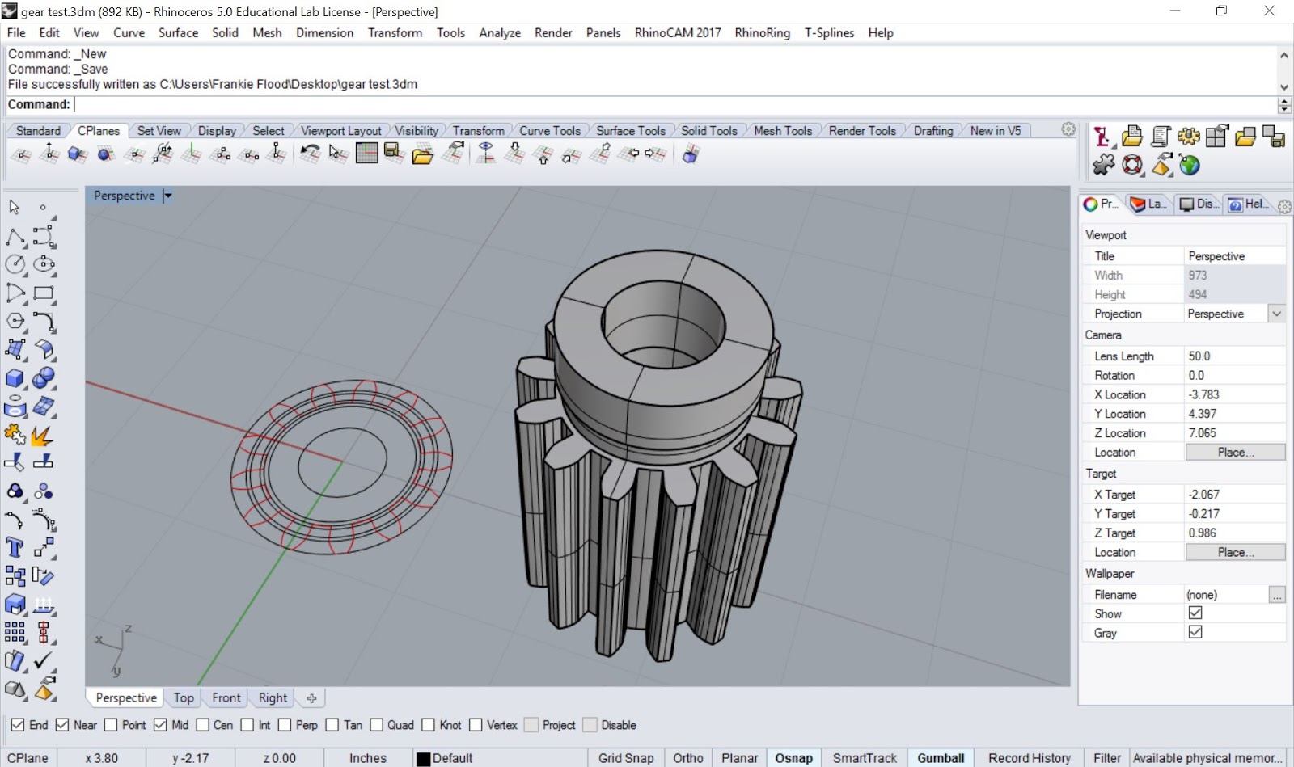Open the Projection dropdown
This screenshot has width=1294, height=767.
tap(1276, 314)
